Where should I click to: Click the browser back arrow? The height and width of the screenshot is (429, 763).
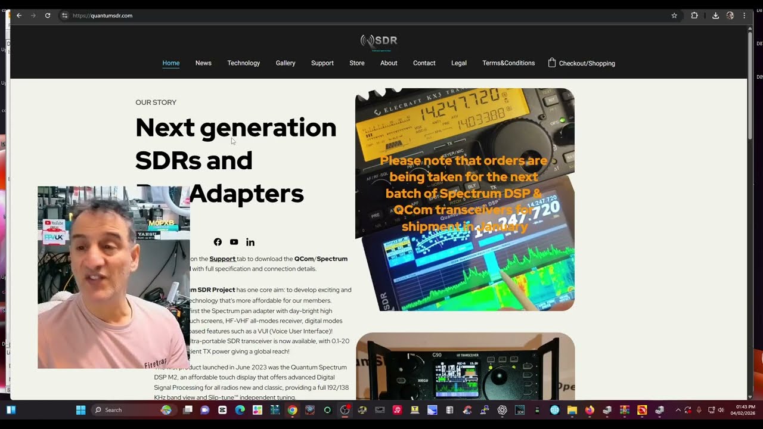(x=19, y=15)
